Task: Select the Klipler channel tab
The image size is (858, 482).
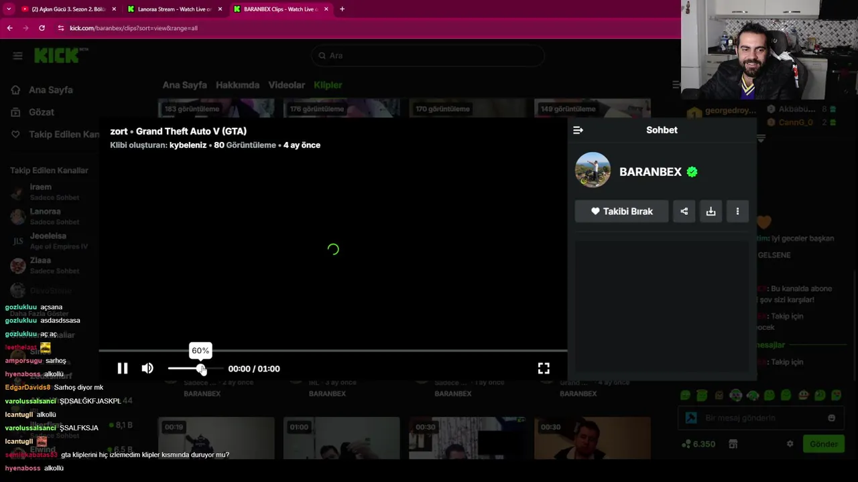Action: pyautogui.click(x=328, y=85)
